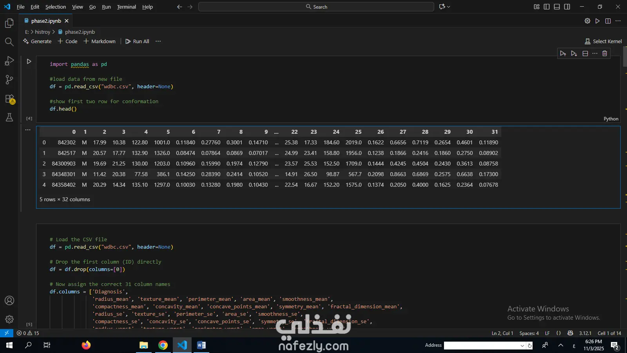Open the View menu
This screenshot has height=353, width=627.
78,7
